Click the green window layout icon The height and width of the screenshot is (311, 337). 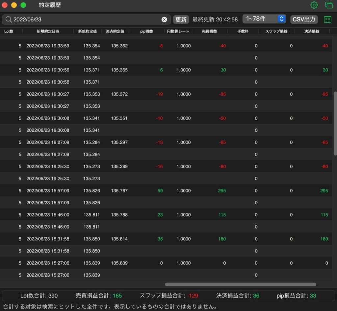329,5
